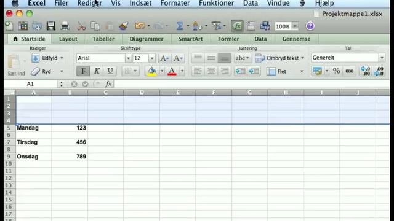Apply thousands separator 000 format
The height and width of the screenshot is (221, 394).
point(350,71)
